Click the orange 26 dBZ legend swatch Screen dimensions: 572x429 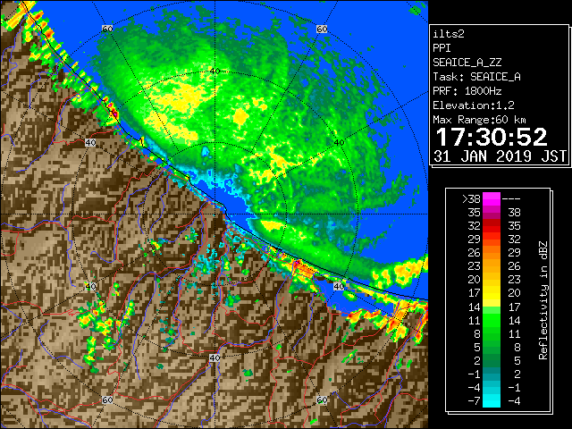(492, 252)
